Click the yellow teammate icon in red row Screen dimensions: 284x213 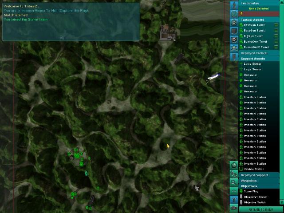[241, 13]
